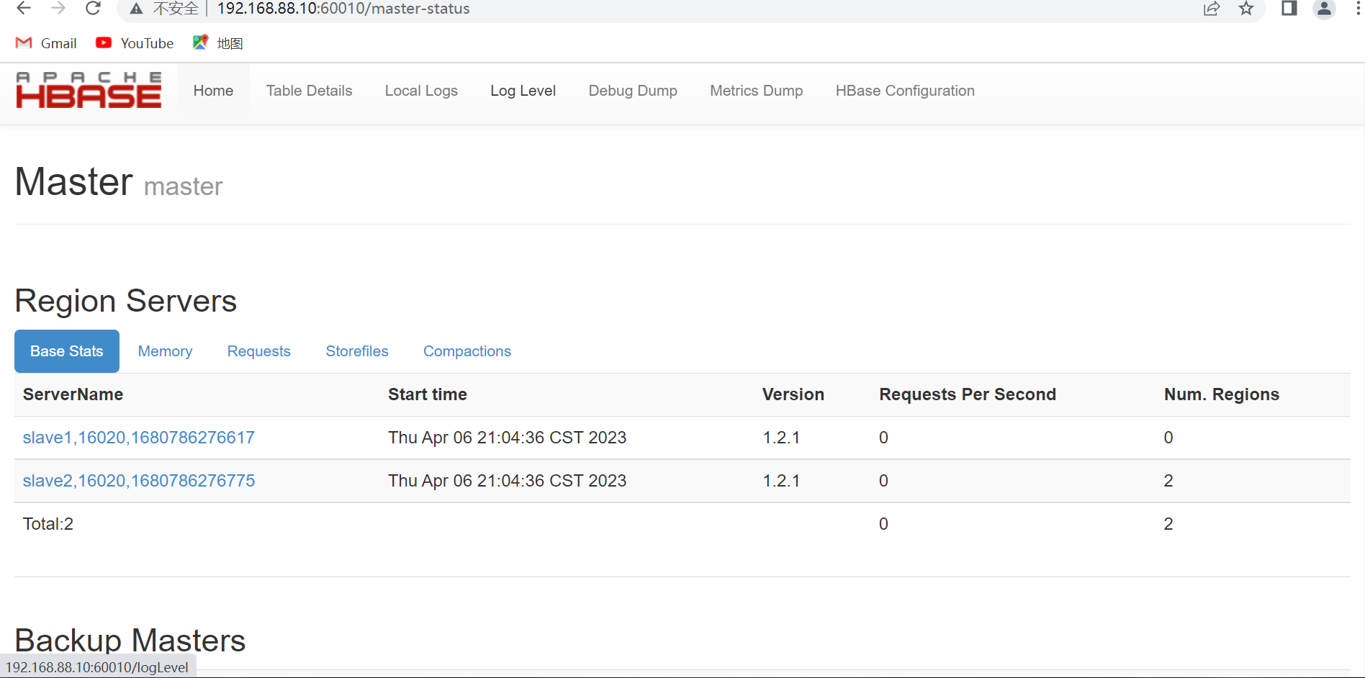
Task: Go back with the browser back arrow
Action: click(24, 9)
